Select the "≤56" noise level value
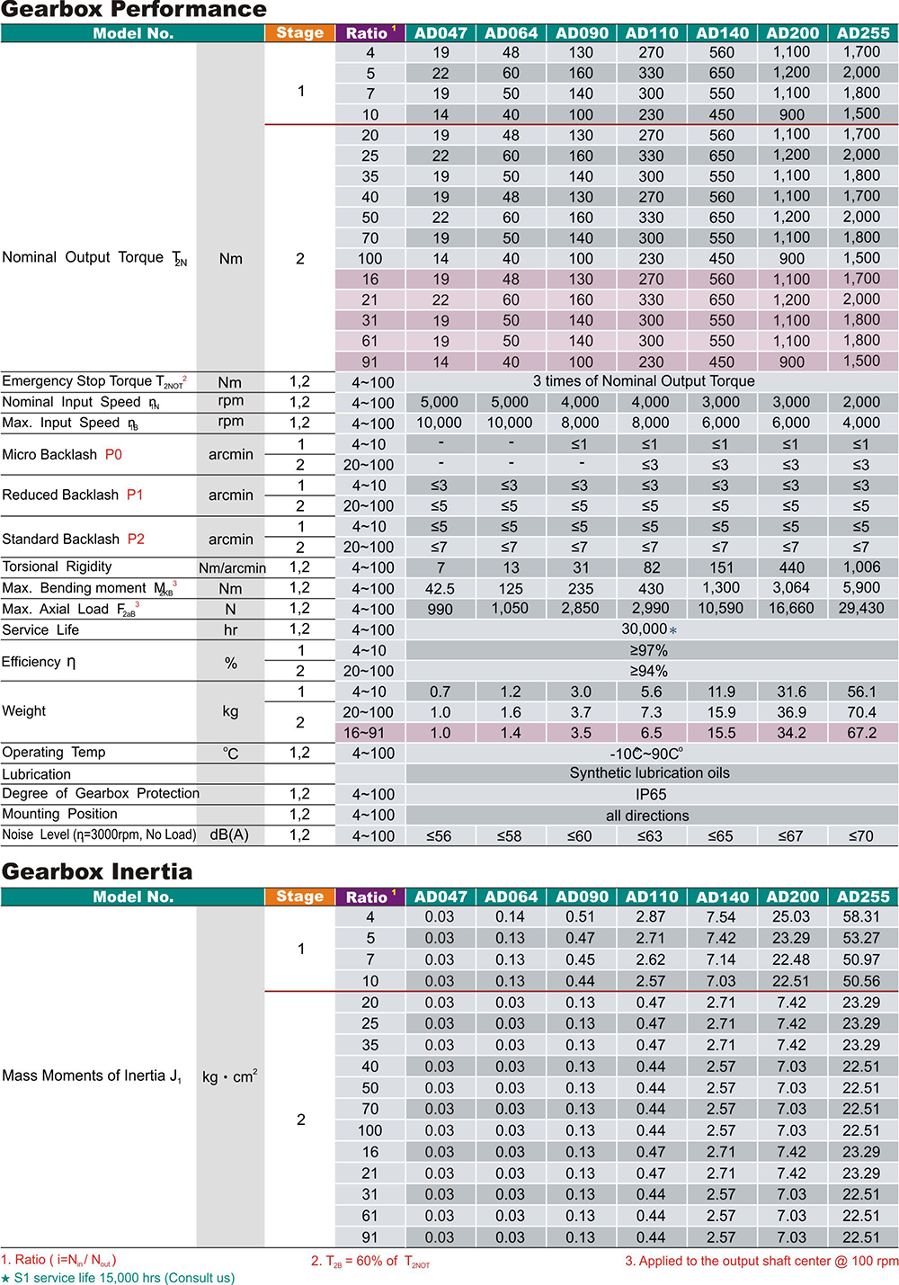899x1285 pixels. pos(439,836)
